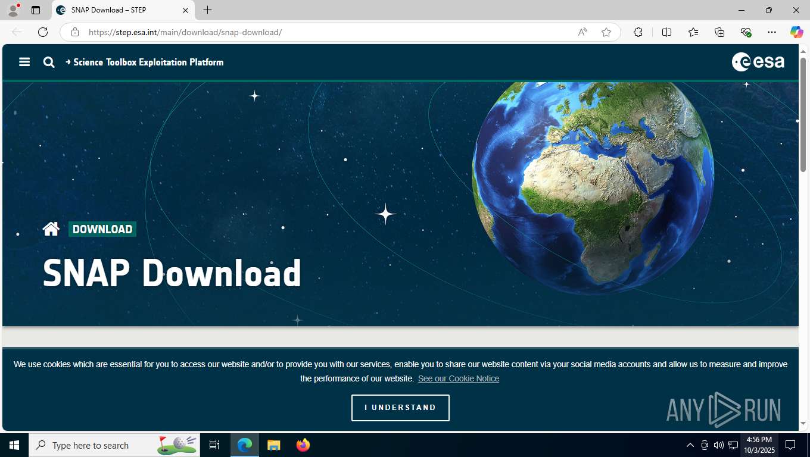Screen dimensions: 810x457
Task: Accept cookies with I UNDERSTAND button
Action: click(400, 408)
